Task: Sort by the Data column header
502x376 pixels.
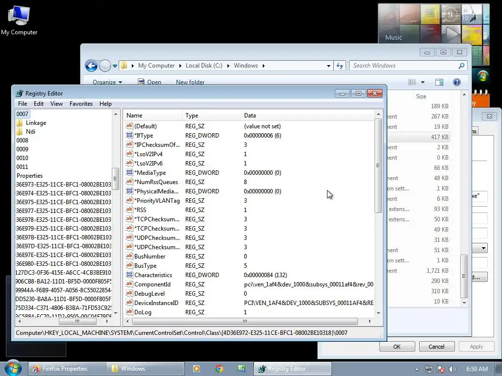Action: 307,116
